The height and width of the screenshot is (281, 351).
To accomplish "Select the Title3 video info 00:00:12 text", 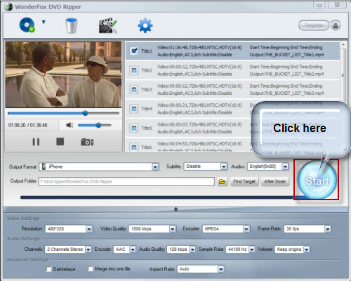I will click(x=199, y=86).
